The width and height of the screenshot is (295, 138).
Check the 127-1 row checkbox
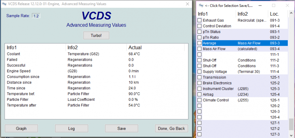pos(199,123)
